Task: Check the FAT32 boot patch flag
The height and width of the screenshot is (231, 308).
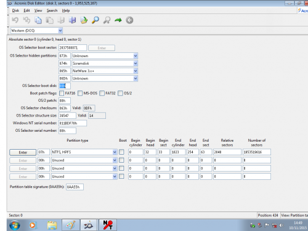Action: coord(102,93)
